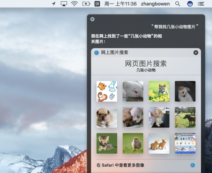Click 在 Safari 中查看更多图像 link

click(x=120, y=165)
